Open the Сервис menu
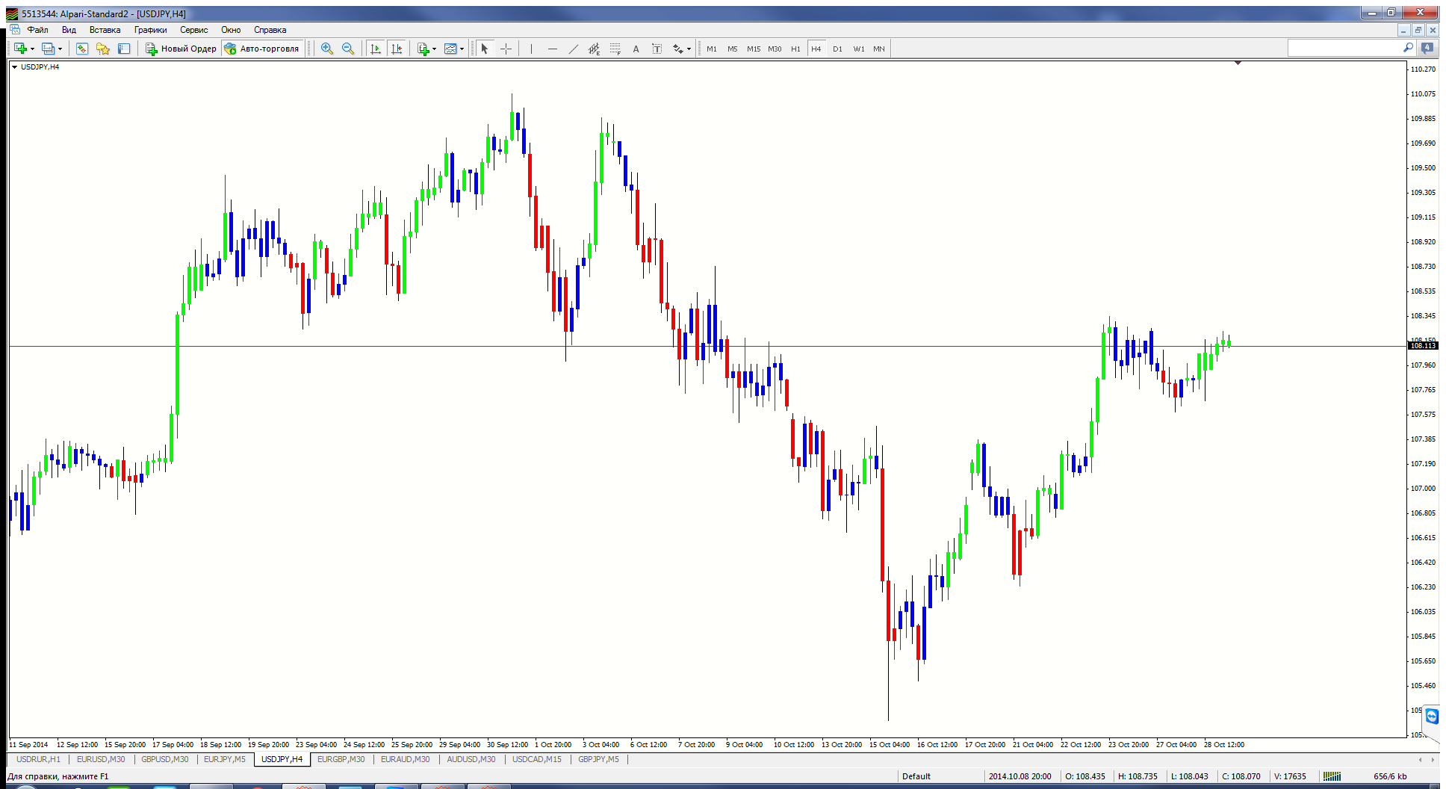This screenshot has height=789, width=1446. tap(193, 30)
